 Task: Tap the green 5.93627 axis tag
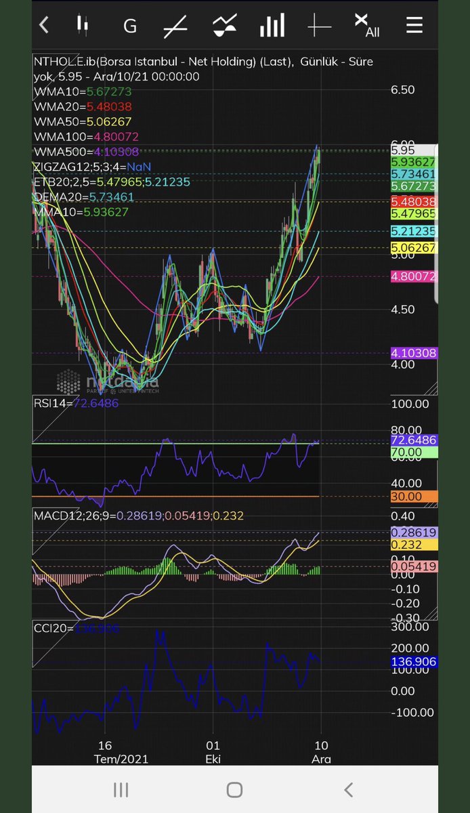click(414, 162)
